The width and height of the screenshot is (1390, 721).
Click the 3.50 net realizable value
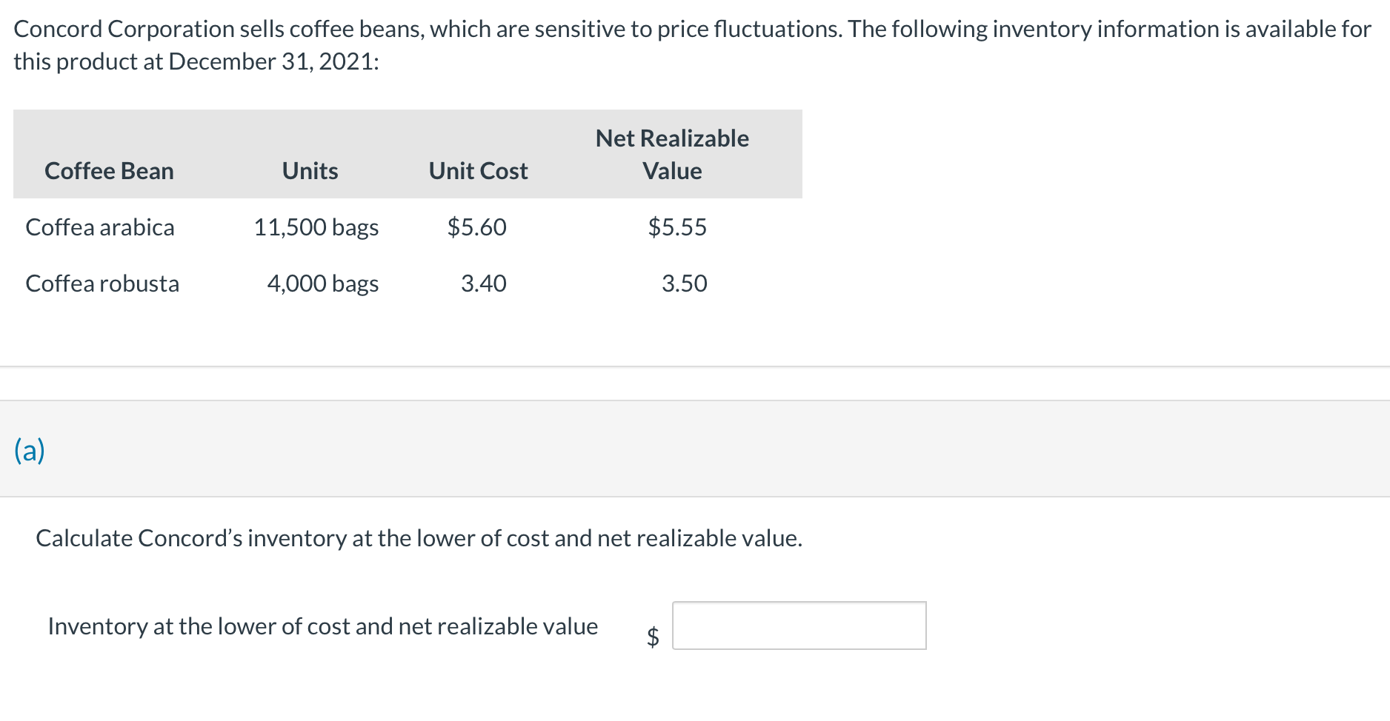684,284
